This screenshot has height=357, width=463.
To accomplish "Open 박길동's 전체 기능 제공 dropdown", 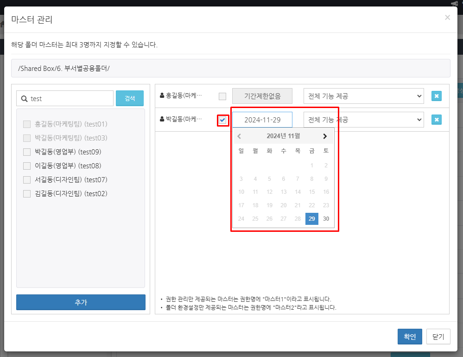I will [363, 120].
